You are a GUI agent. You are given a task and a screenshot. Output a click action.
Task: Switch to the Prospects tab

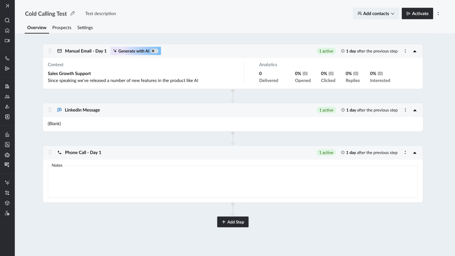62,28
